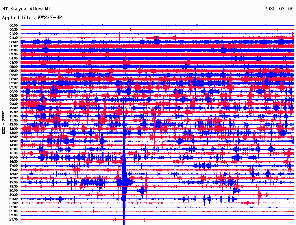
Task: Click the 08:00 time label
Action: pyautogui.click(x=14, y=91)
